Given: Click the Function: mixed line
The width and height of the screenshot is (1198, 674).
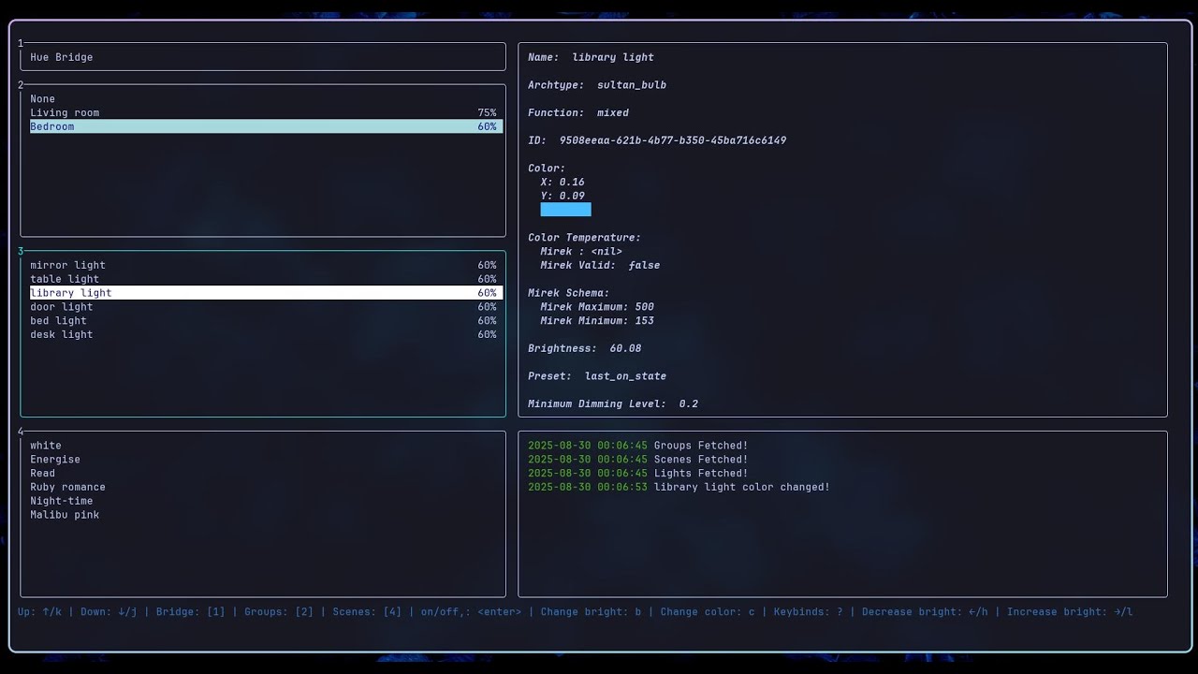Looking at the screenshot, I should pyautogui.click(x=578, y=113).
